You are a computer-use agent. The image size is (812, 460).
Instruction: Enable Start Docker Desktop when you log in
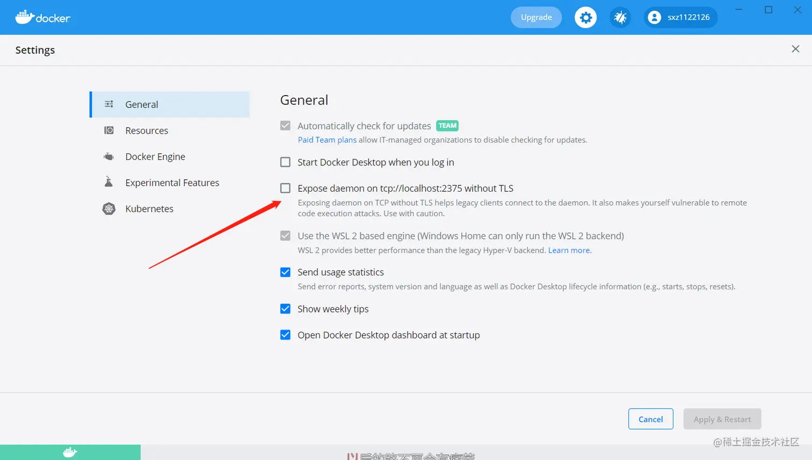[x=285, y=162]
